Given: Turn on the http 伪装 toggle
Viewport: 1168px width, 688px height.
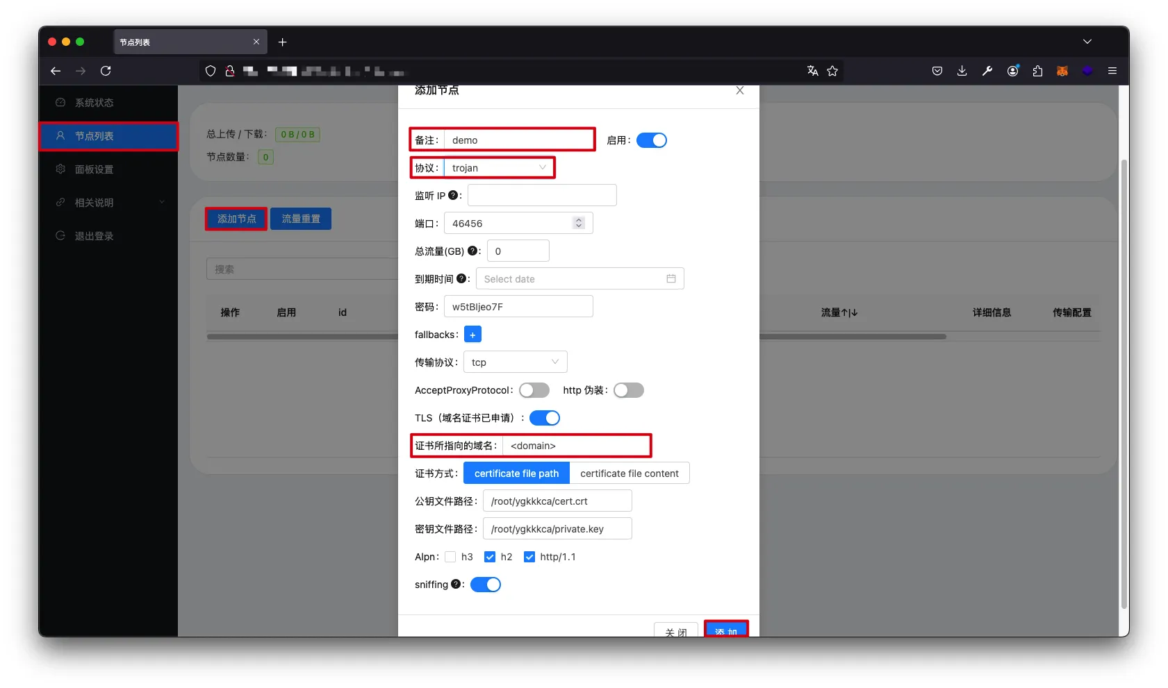Looking at the screenshot, I should pyautogui.click(x=628, y=390).
